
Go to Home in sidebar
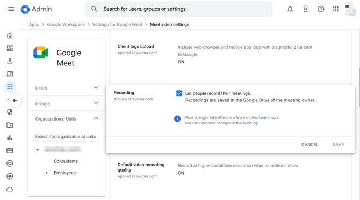pos(10,35)
